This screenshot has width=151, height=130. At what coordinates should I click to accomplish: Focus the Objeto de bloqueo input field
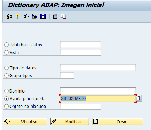81,106
